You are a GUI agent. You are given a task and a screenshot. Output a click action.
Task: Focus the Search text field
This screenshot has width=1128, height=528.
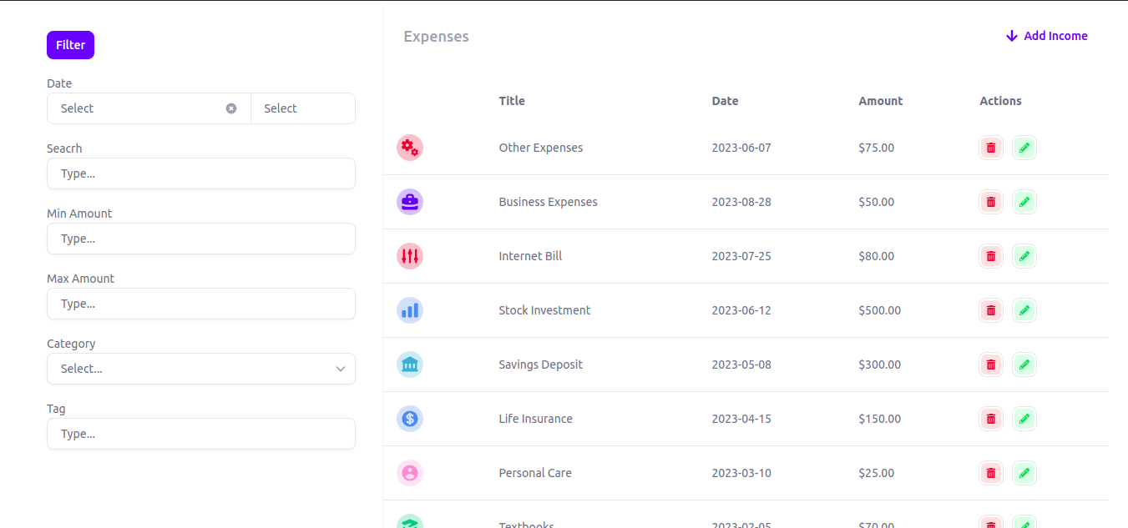pyautogui.click(x=201, y=173)
